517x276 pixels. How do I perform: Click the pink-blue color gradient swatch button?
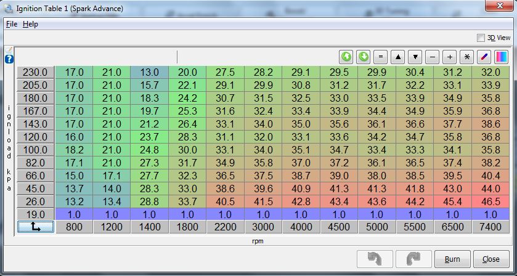(502, 57)
